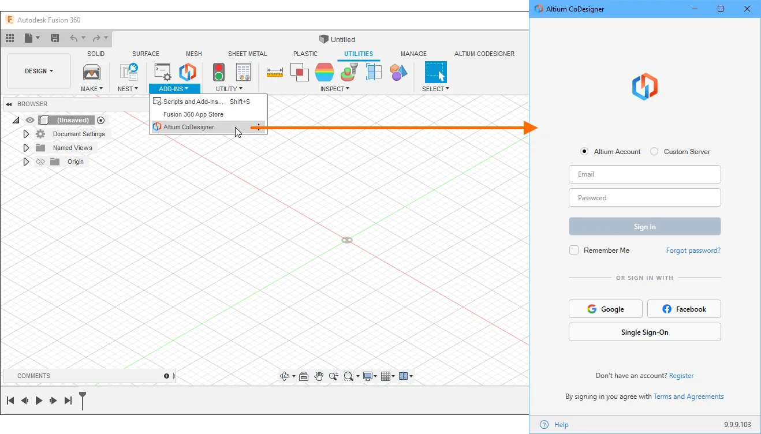Screen dimensions: 761x434
Task: Click the File document icon
Action: click(29, 38)
